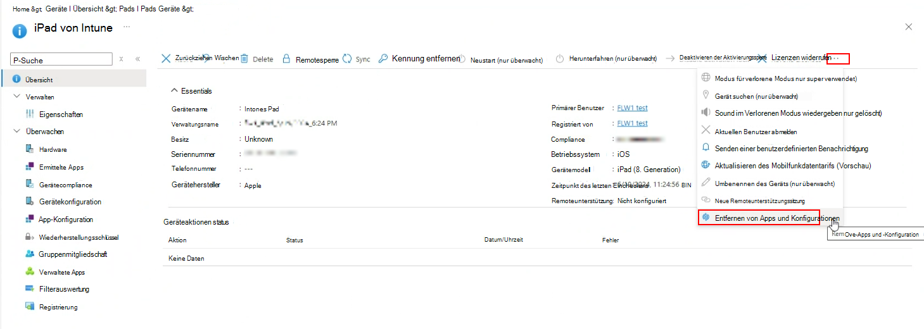This screenshot has width=924, height=329.
Task: Click the blue info icon beside iPad von Intune
Action: coord(20,30)
